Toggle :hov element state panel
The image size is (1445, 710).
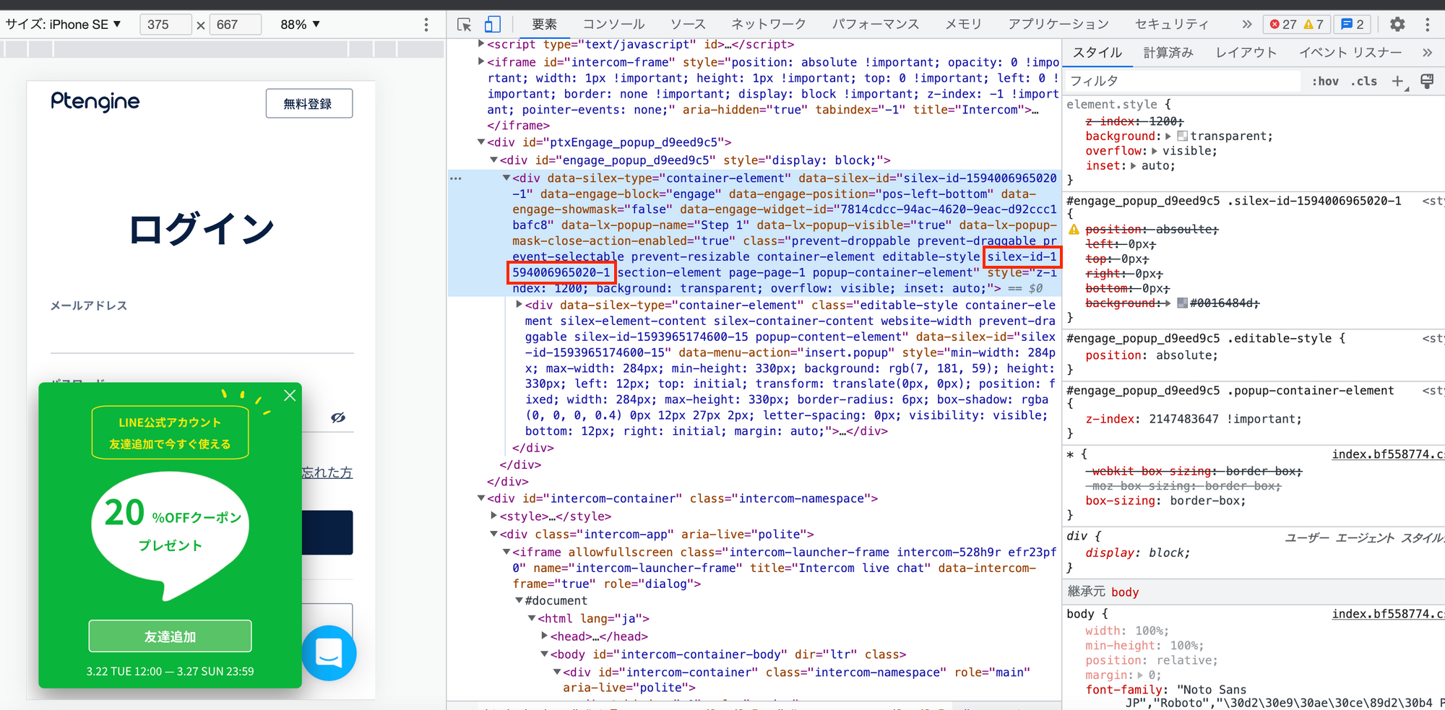[x=1325, y=82]
